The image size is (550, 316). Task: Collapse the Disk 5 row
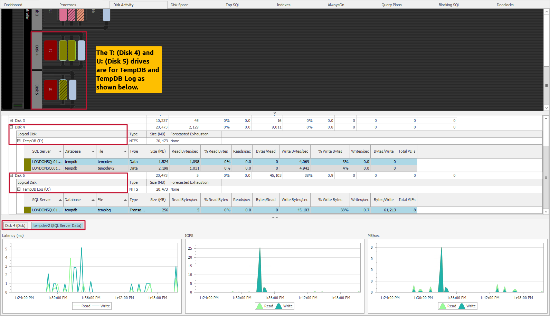click(11, 175)
